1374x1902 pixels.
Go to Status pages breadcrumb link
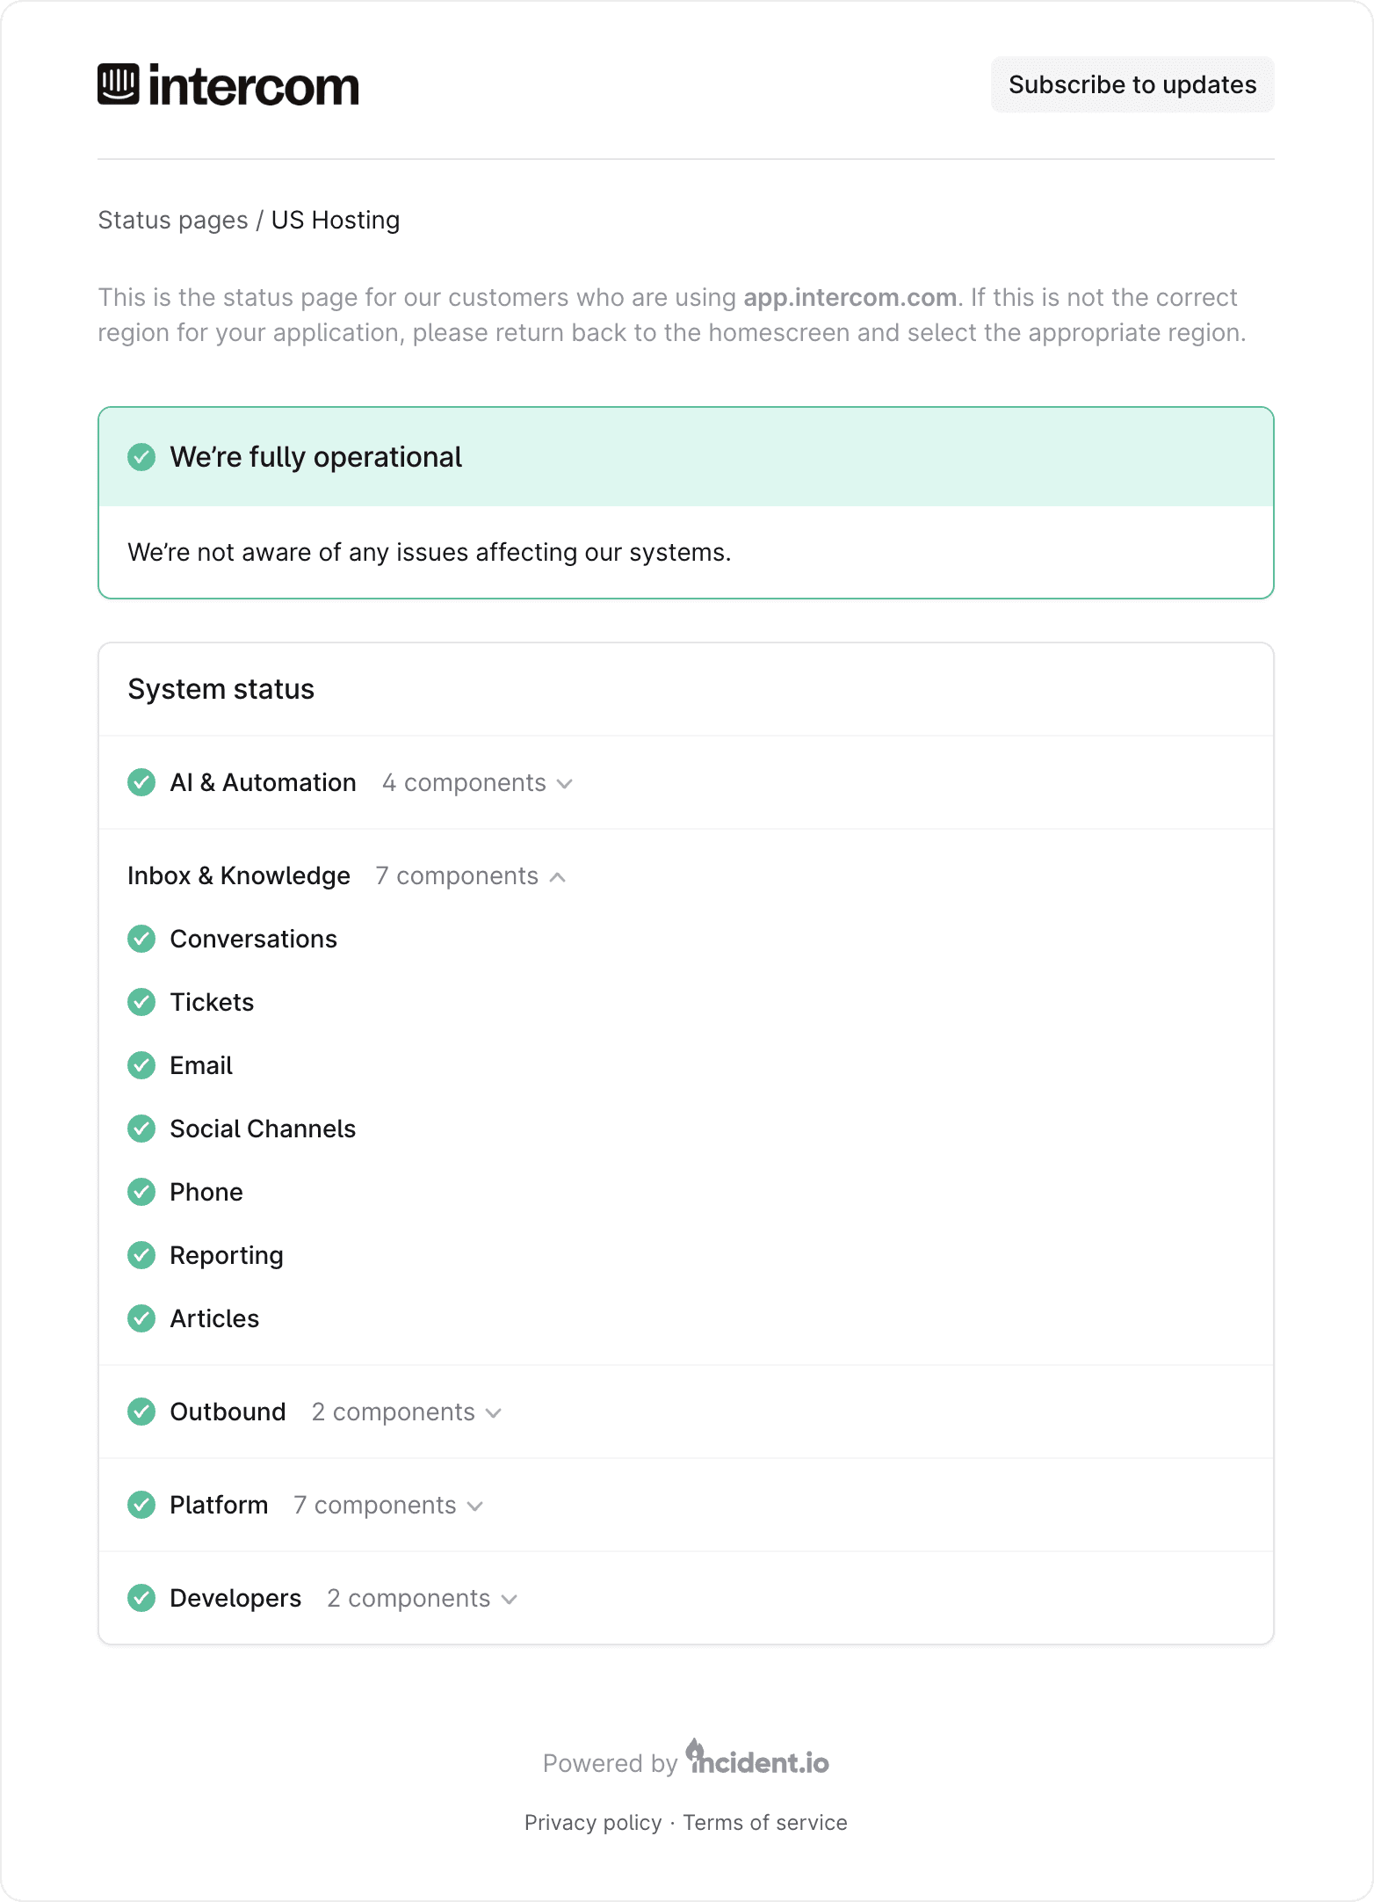click(x=173, y=220)
